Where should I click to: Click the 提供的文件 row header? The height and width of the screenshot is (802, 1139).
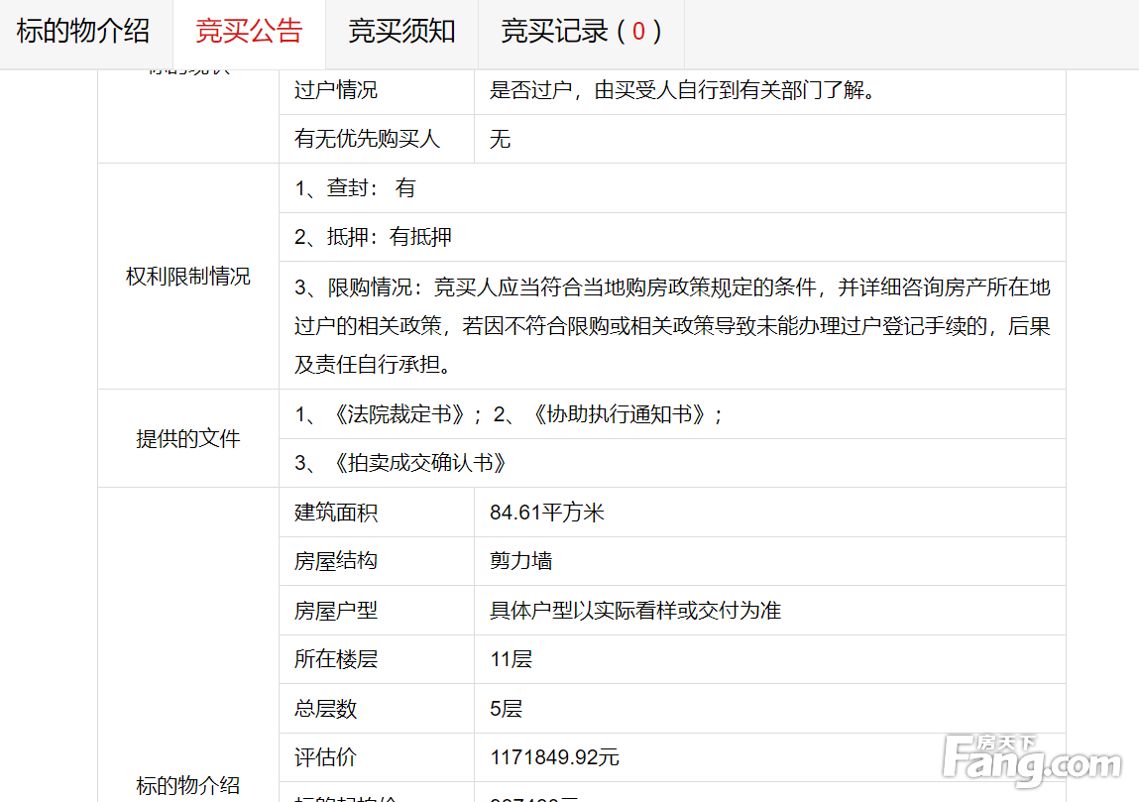pyautogui.click(x=188, y=438)
